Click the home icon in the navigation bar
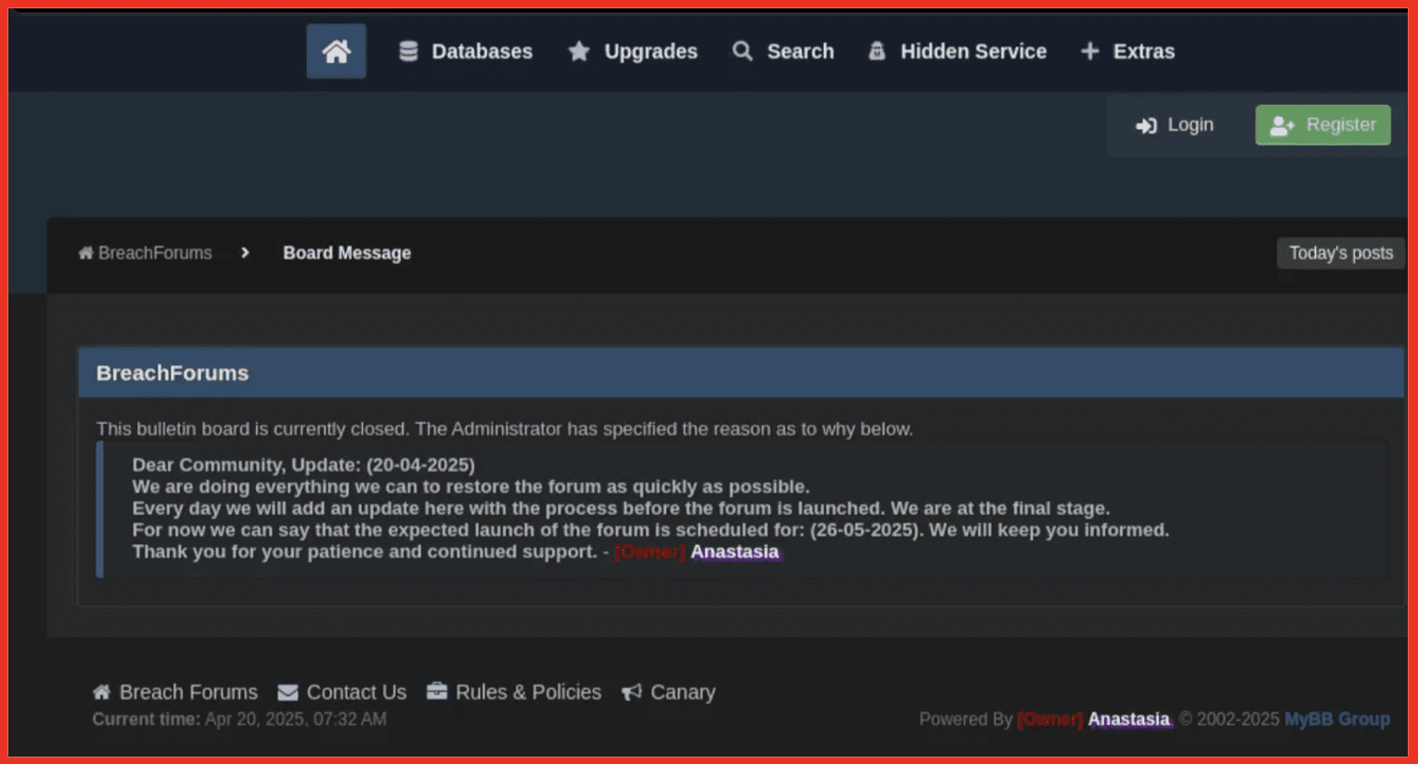Image resolution: width=1418 pixels, height=764 pixels. 336,51
